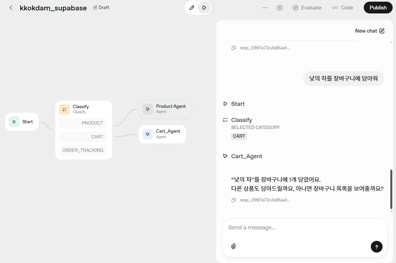The width and height of the screenshot is (396, 263).
Task: Click the user message bubble 낮의 차를
Action: pyautogui.click(x=344, y=79)
